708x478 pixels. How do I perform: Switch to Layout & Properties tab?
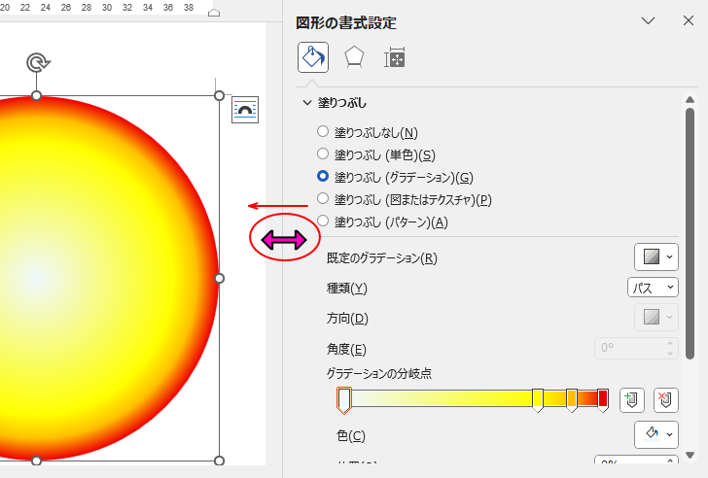[395, 57]
